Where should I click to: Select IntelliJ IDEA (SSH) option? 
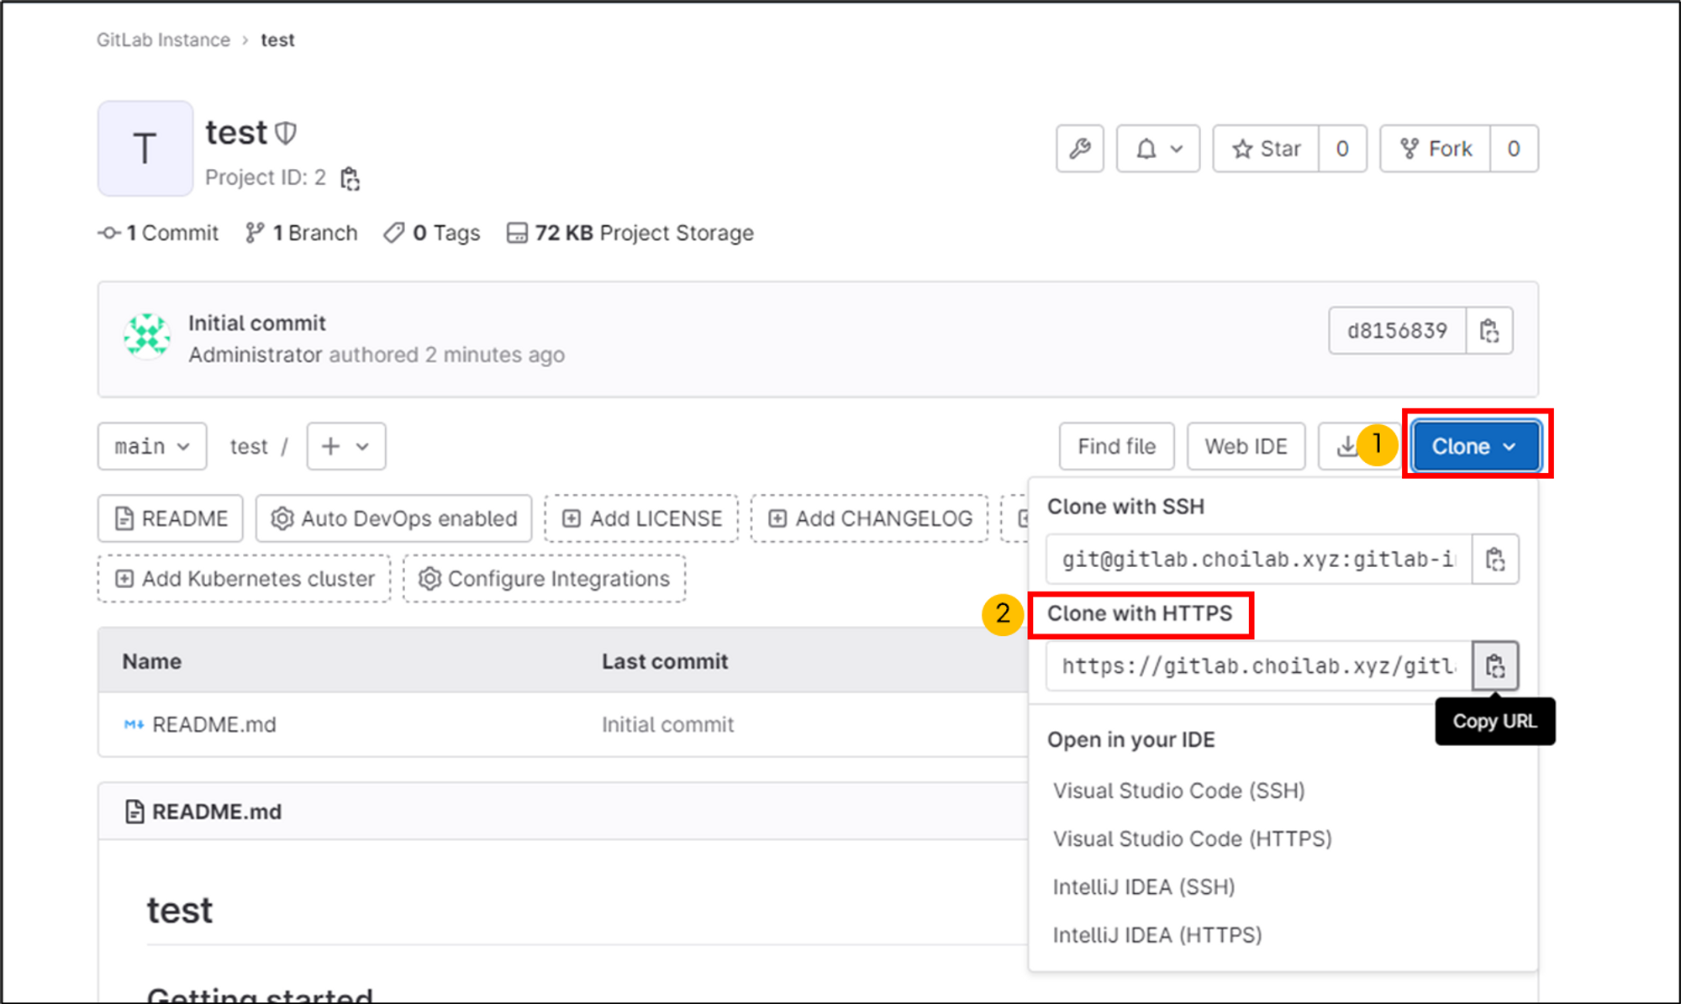(1143, 887)
